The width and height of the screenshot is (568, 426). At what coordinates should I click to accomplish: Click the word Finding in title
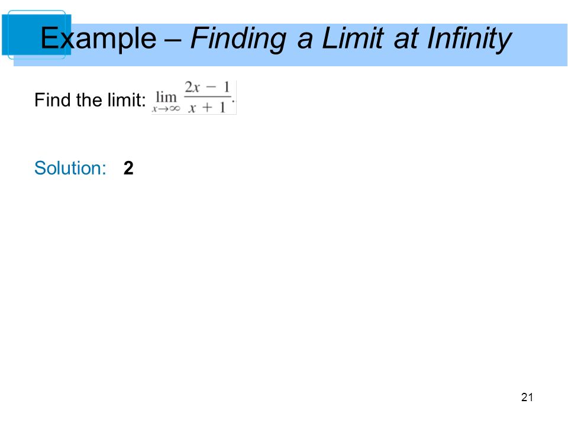[238, 38]
